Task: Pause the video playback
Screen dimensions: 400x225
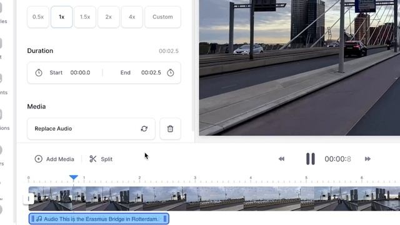Action: (x=311, y=159)
